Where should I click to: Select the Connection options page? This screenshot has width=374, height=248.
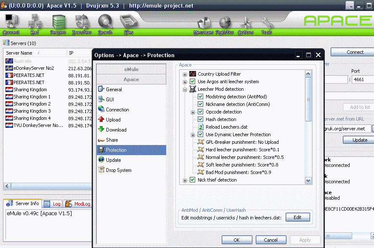pos(131,110)
